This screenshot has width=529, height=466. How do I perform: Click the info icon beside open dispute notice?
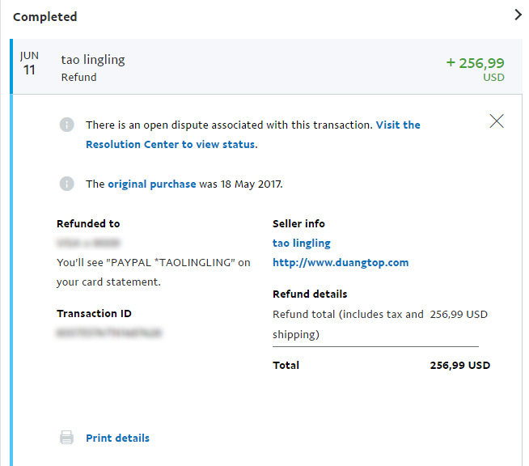coord(67,125)
